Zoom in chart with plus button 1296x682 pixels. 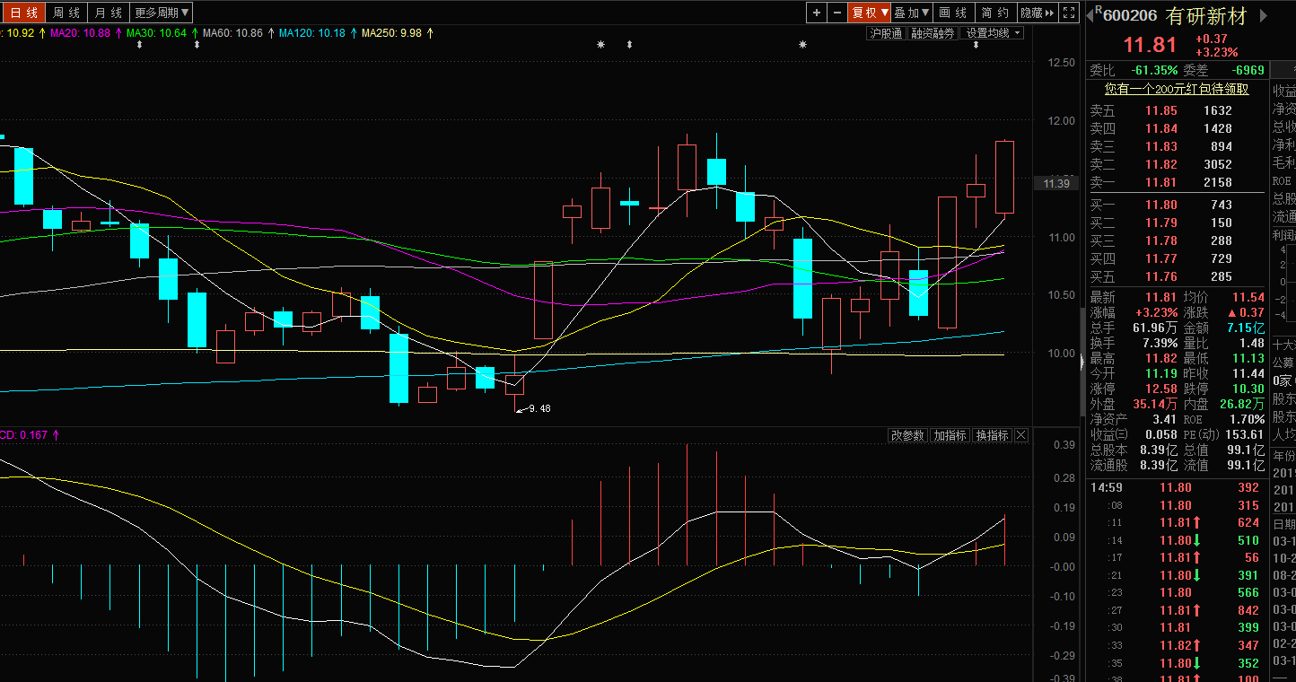tap(816, 13)
